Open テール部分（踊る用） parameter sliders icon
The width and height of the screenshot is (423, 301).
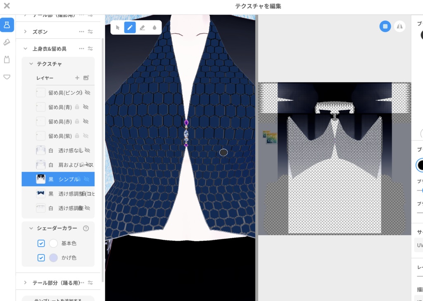point(90,283)
